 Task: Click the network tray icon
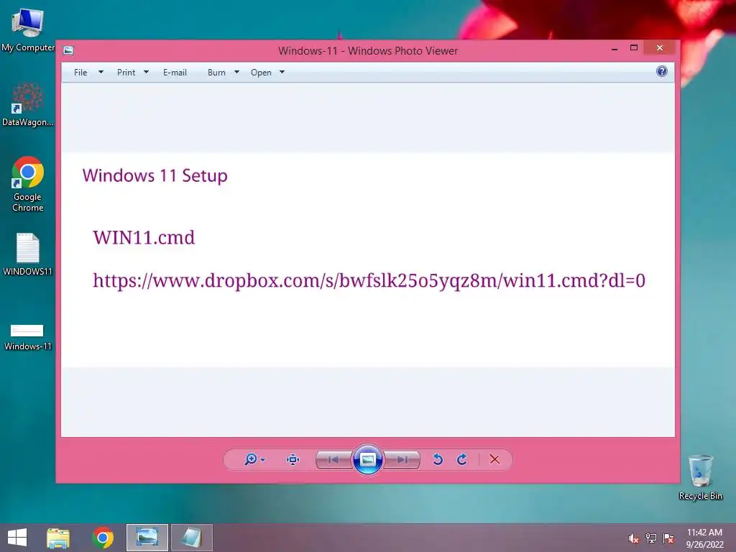coord(651,538)
